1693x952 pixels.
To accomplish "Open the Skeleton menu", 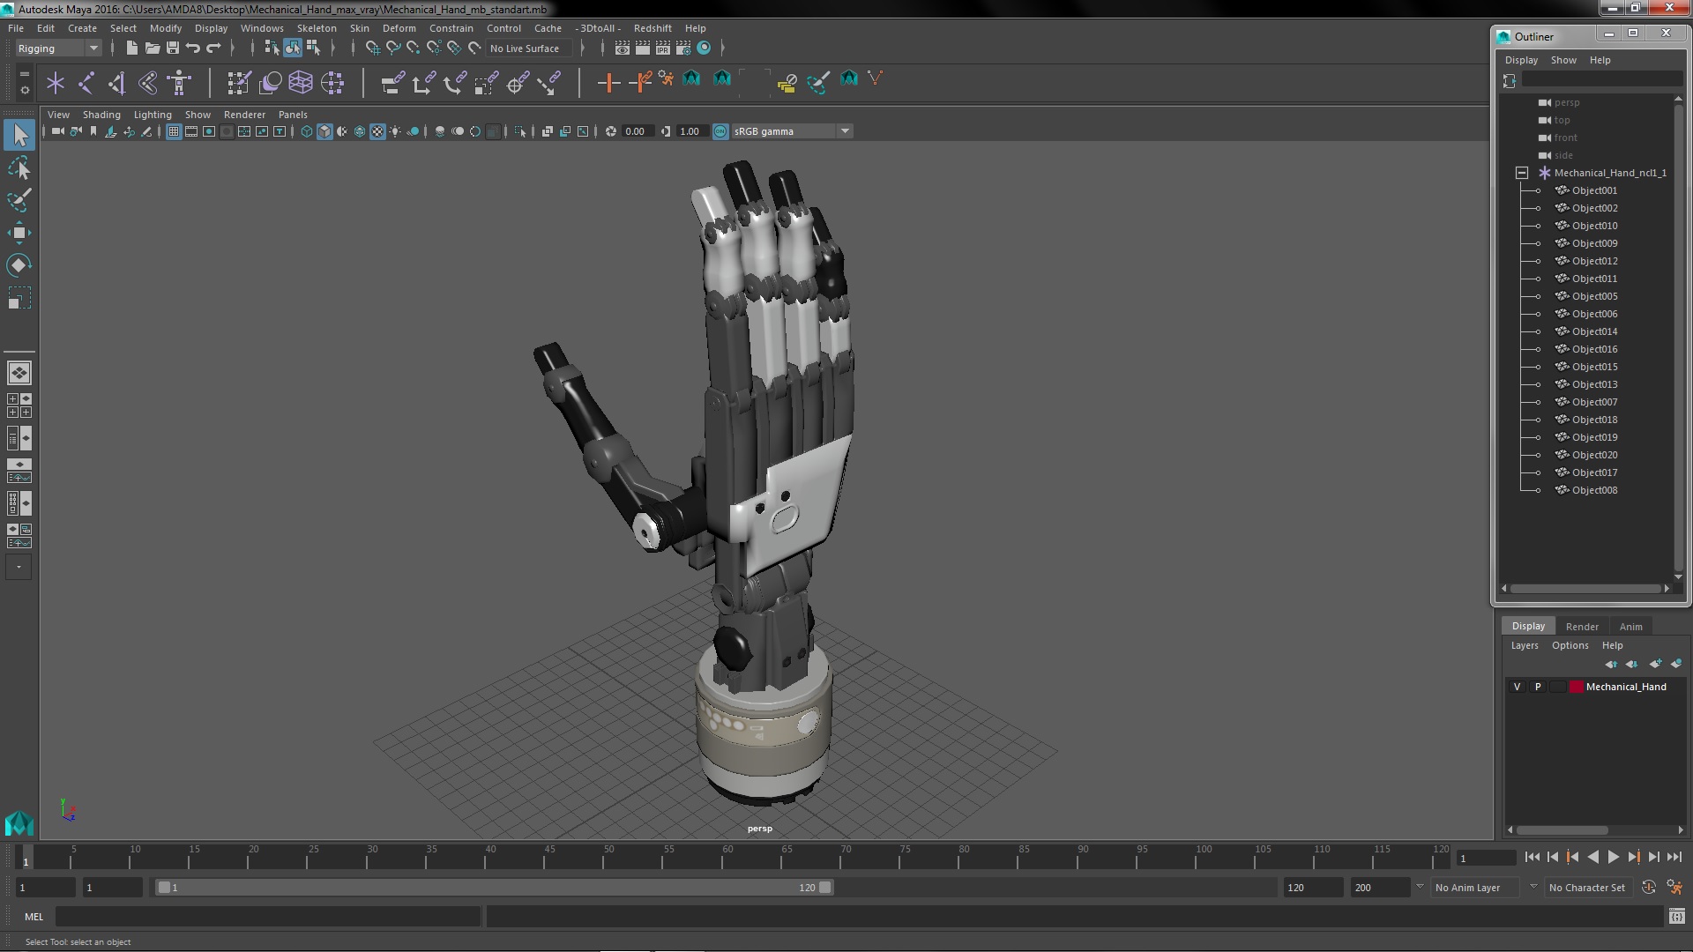I will tap(317, 28).
